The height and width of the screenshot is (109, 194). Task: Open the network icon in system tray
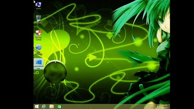tap(155, 107)
